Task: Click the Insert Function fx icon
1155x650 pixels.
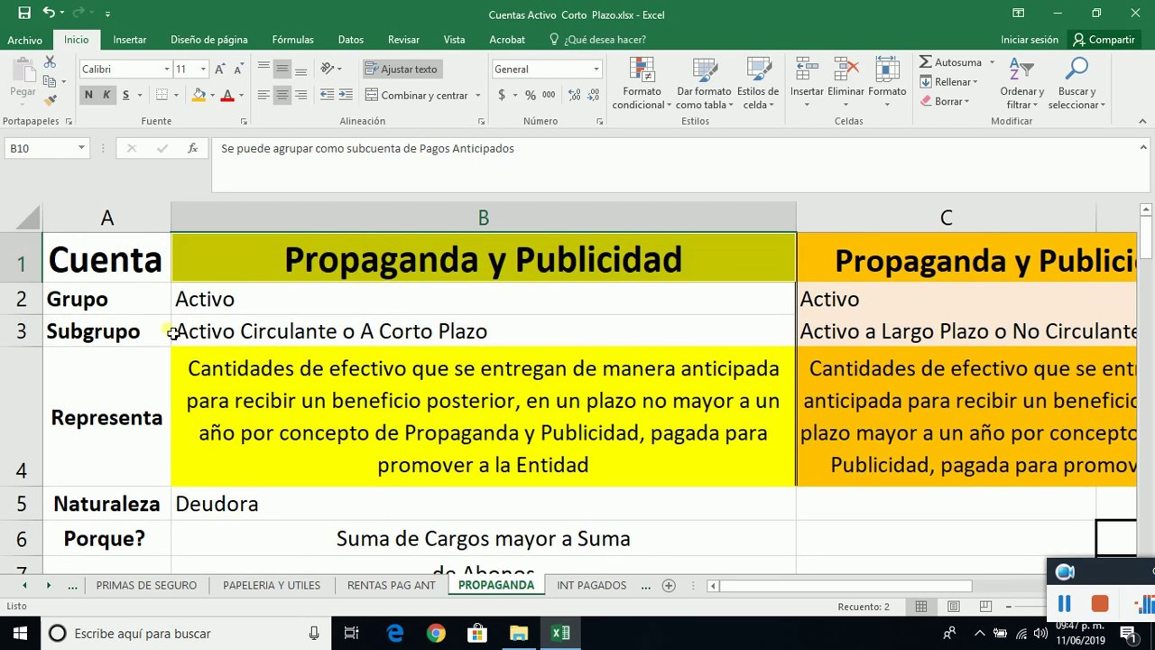Action: 192,148
